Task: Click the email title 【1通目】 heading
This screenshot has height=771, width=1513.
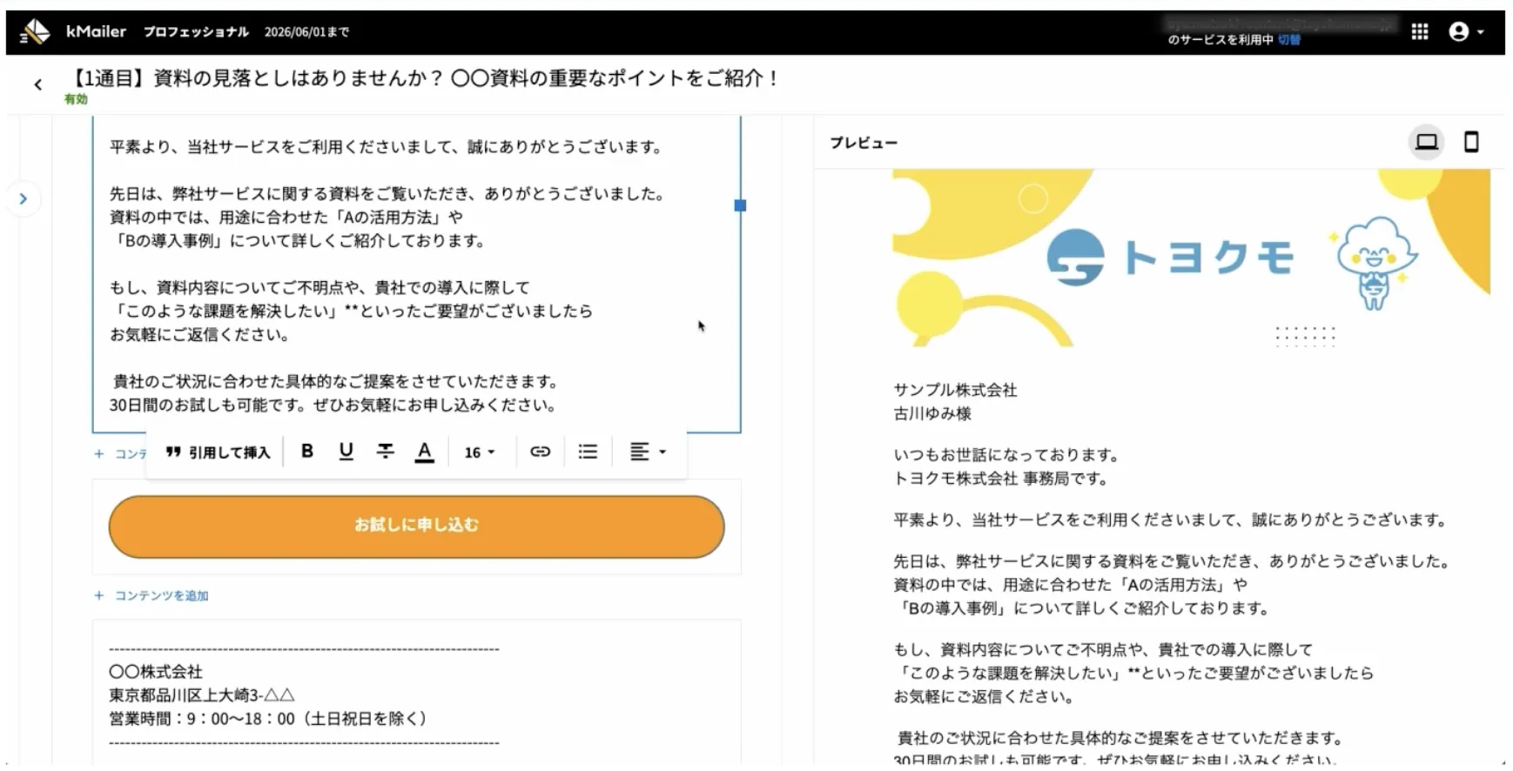Action: coord(422,78)
